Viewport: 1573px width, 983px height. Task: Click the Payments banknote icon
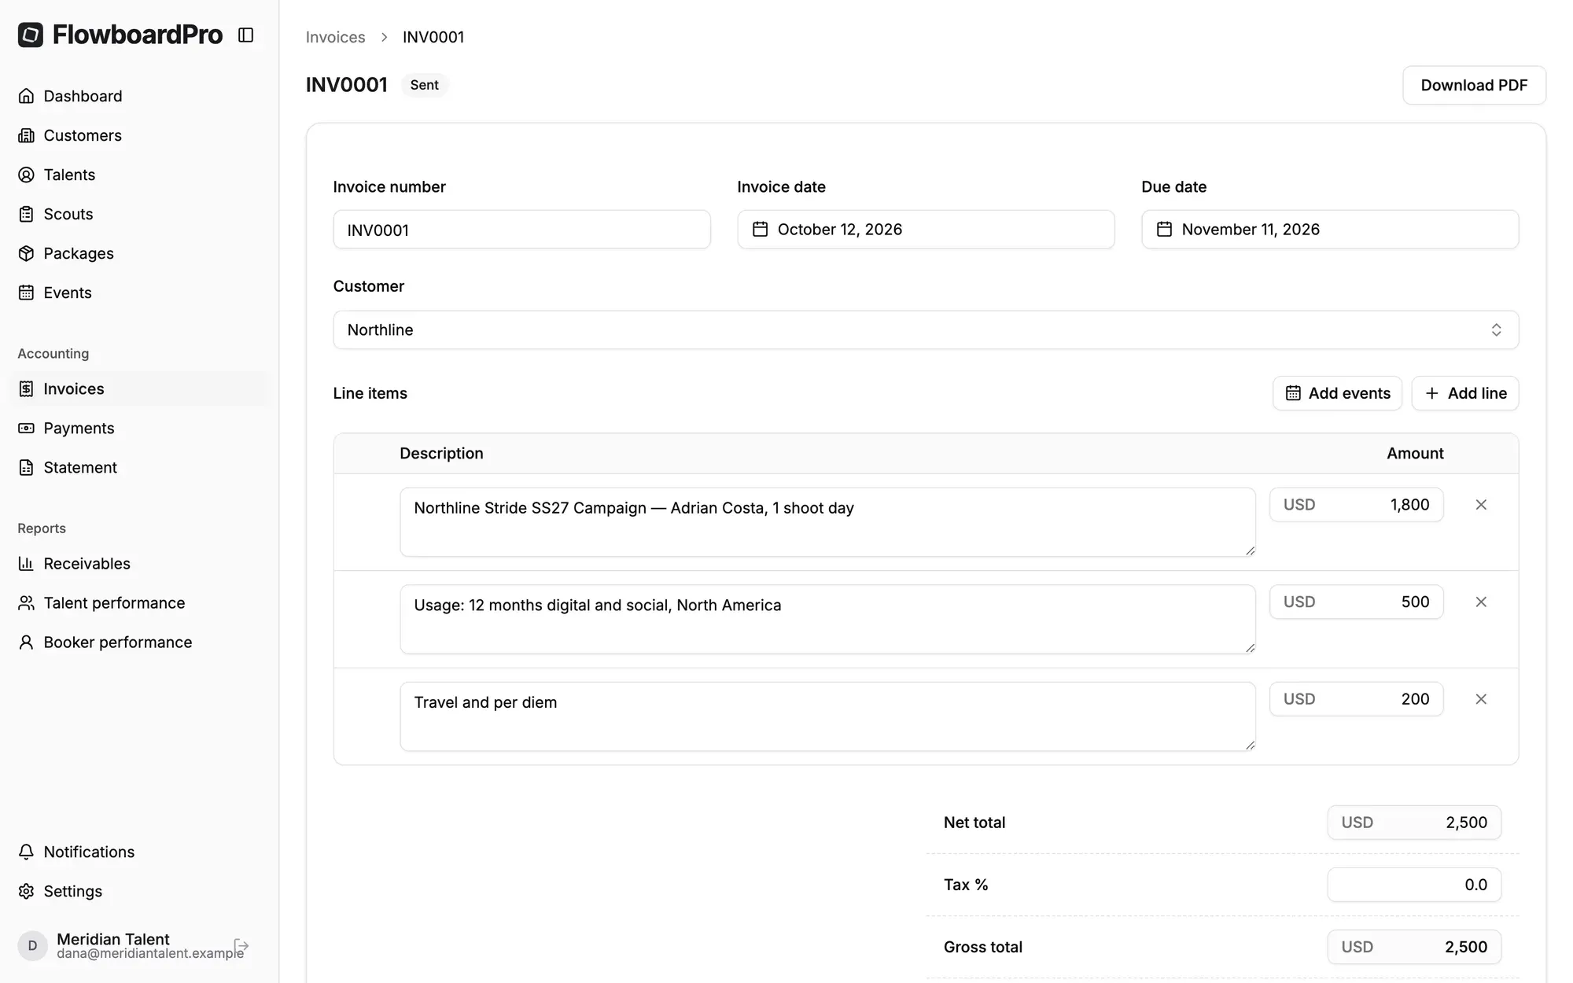click(27, 428)
